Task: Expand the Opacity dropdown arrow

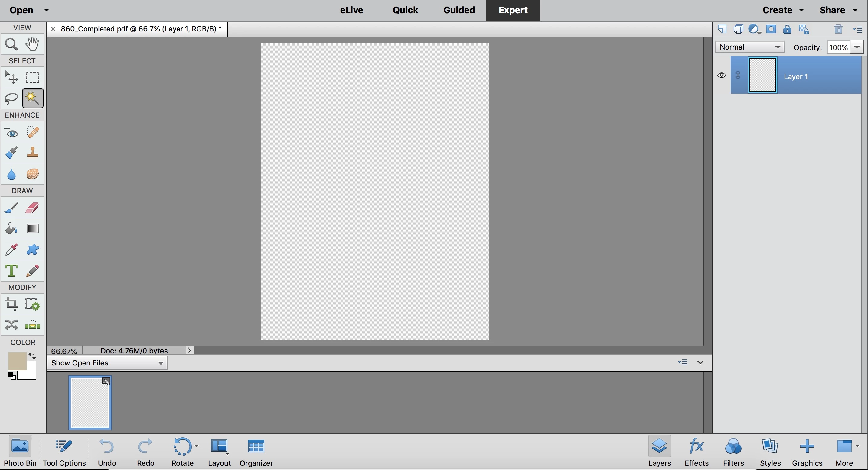Action: 857,47
